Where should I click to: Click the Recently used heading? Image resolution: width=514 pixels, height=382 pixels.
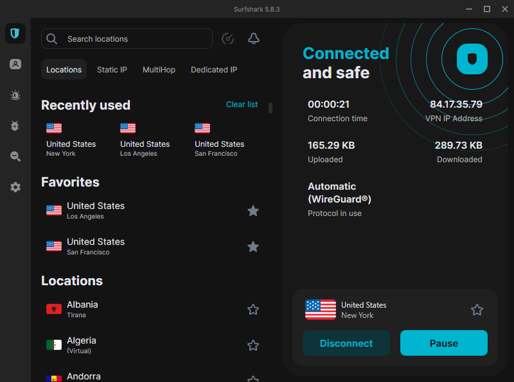pyautogui.click(x=85, y=105)
